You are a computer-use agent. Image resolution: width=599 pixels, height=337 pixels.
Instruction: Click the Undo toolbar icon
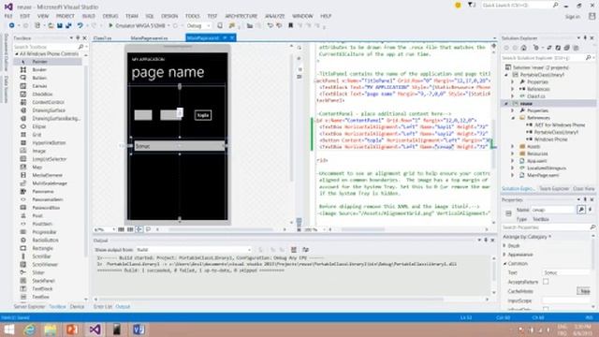(x=80, y=25)
